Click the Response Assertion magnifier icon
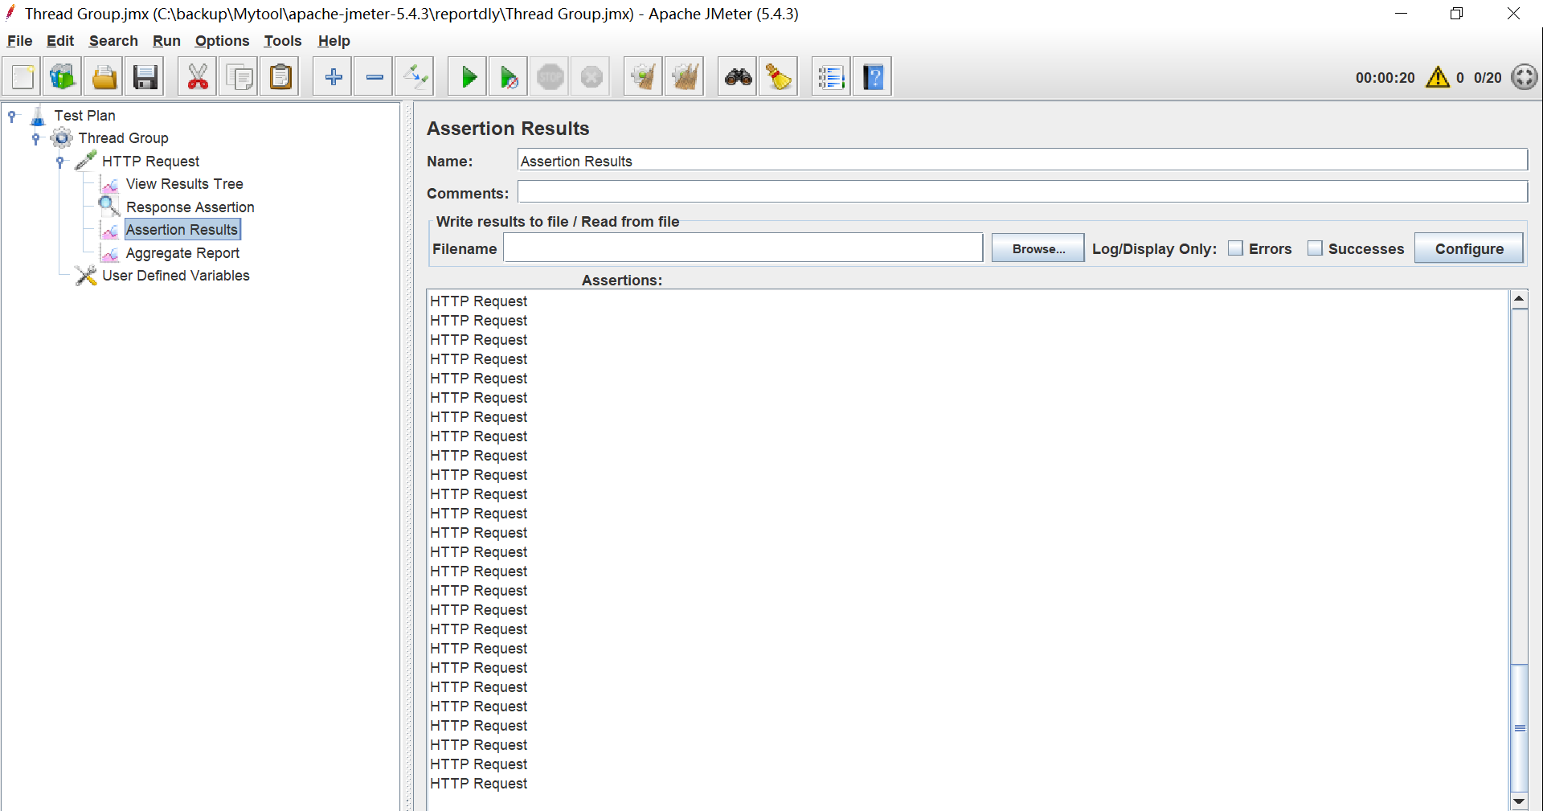The image size is (1543, 811). (109, 207)
